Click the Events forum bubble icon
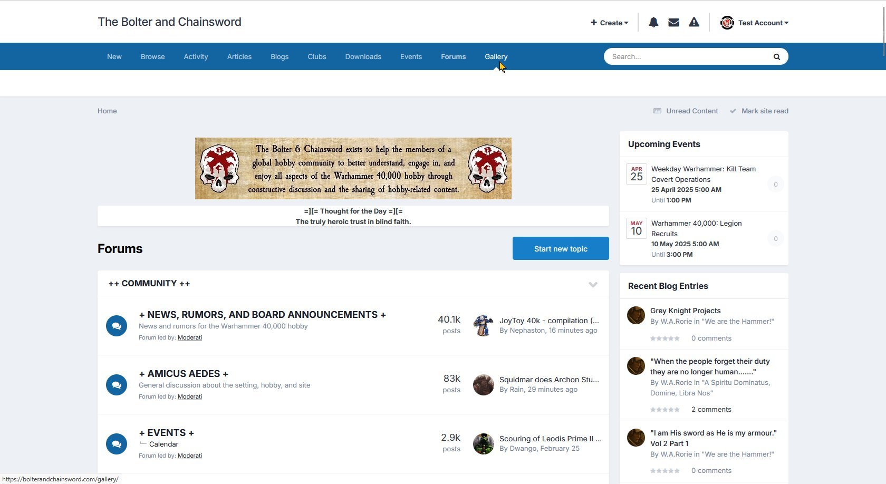This screenshot has height=484, width=886. pos(117,444)
